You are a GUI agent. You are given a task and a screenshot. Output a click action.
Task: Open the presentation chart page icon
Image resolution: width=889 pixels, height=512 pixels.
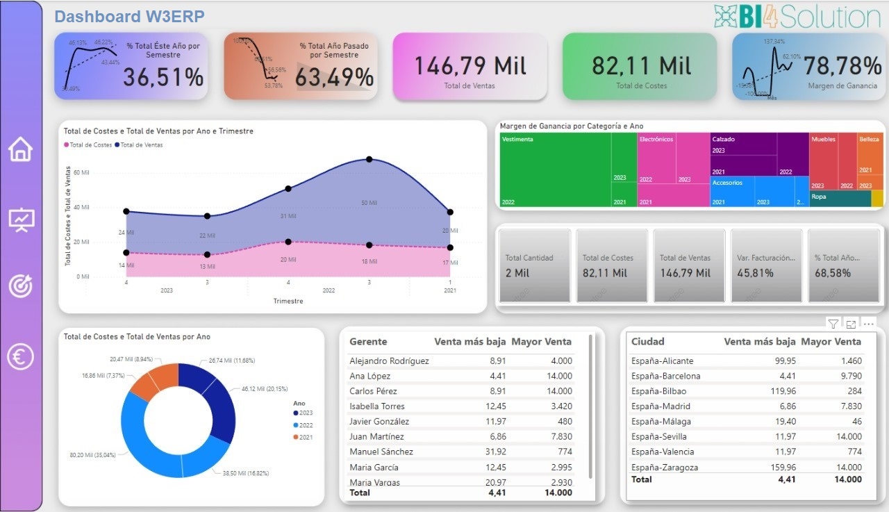click(21, 220)
